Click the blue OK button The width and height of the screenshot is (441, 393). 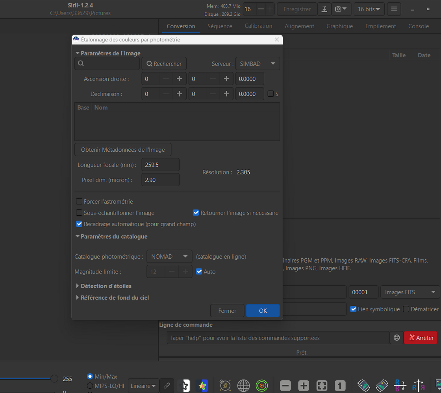tap(263, 311)
